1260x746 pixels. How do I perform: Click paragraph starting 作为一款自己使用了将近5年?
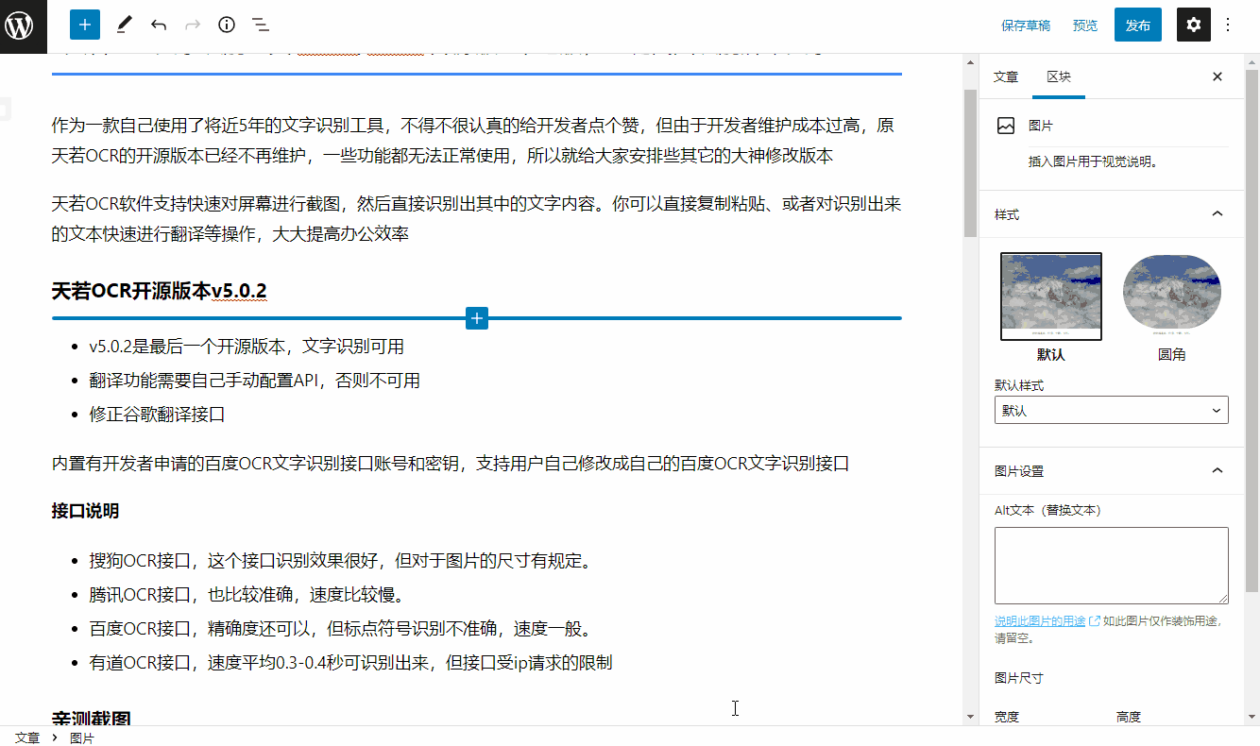pos(476,141)
